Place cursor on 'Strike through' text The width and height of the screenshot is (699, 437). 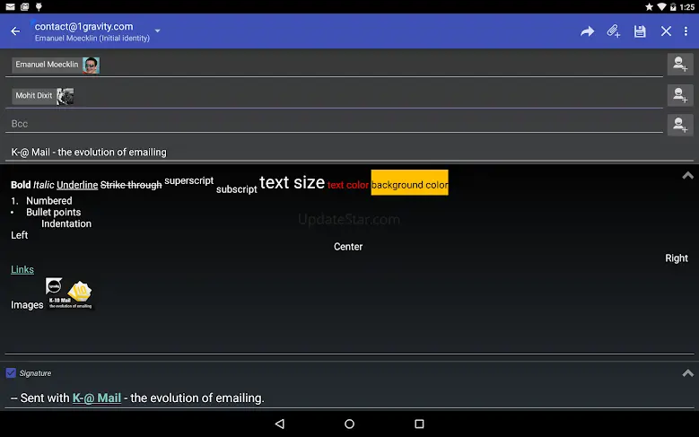(131, 185)
